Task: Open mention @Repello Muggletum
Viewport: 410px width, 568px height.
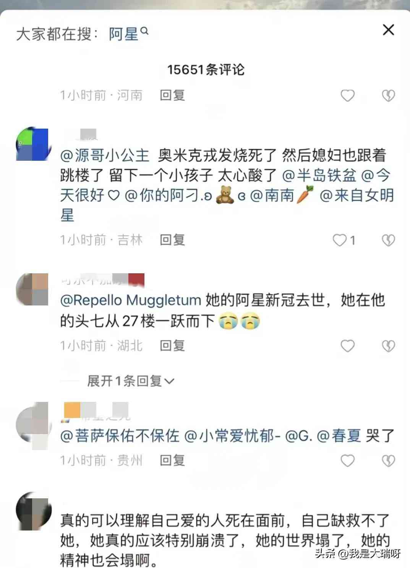Action: click(x=131, y=300)
